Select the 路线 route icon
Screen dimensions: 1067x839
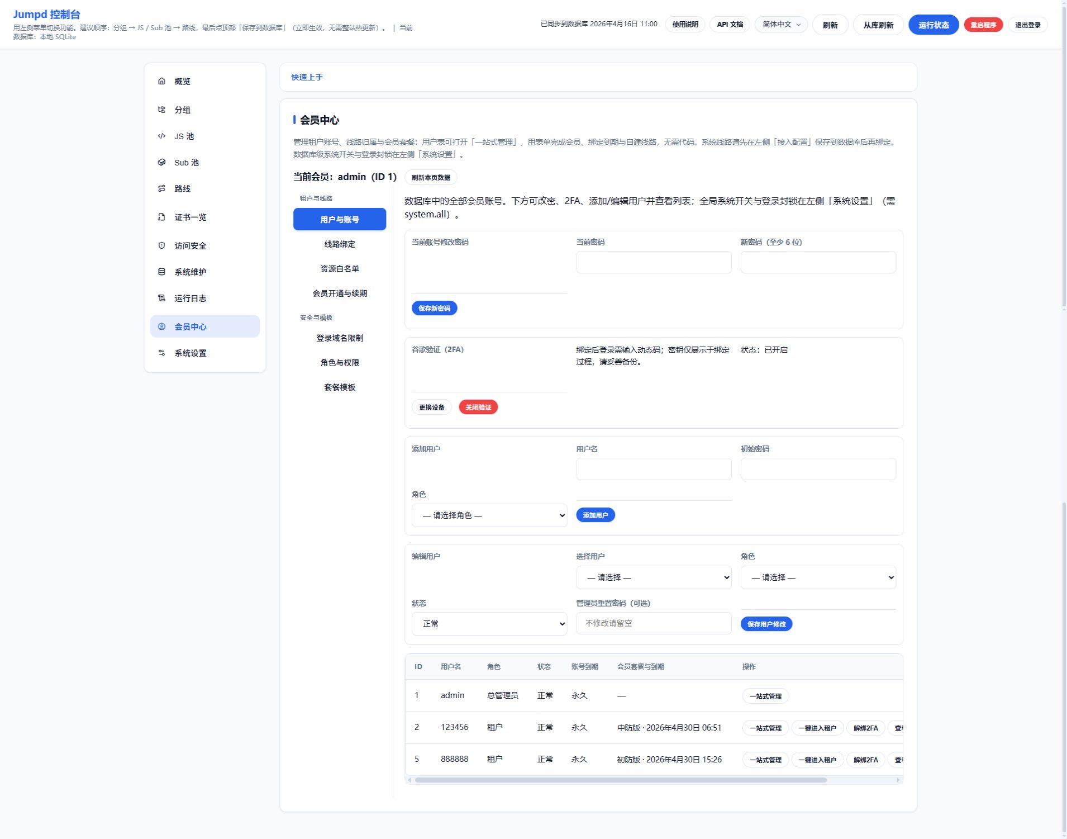coord(161,188)
